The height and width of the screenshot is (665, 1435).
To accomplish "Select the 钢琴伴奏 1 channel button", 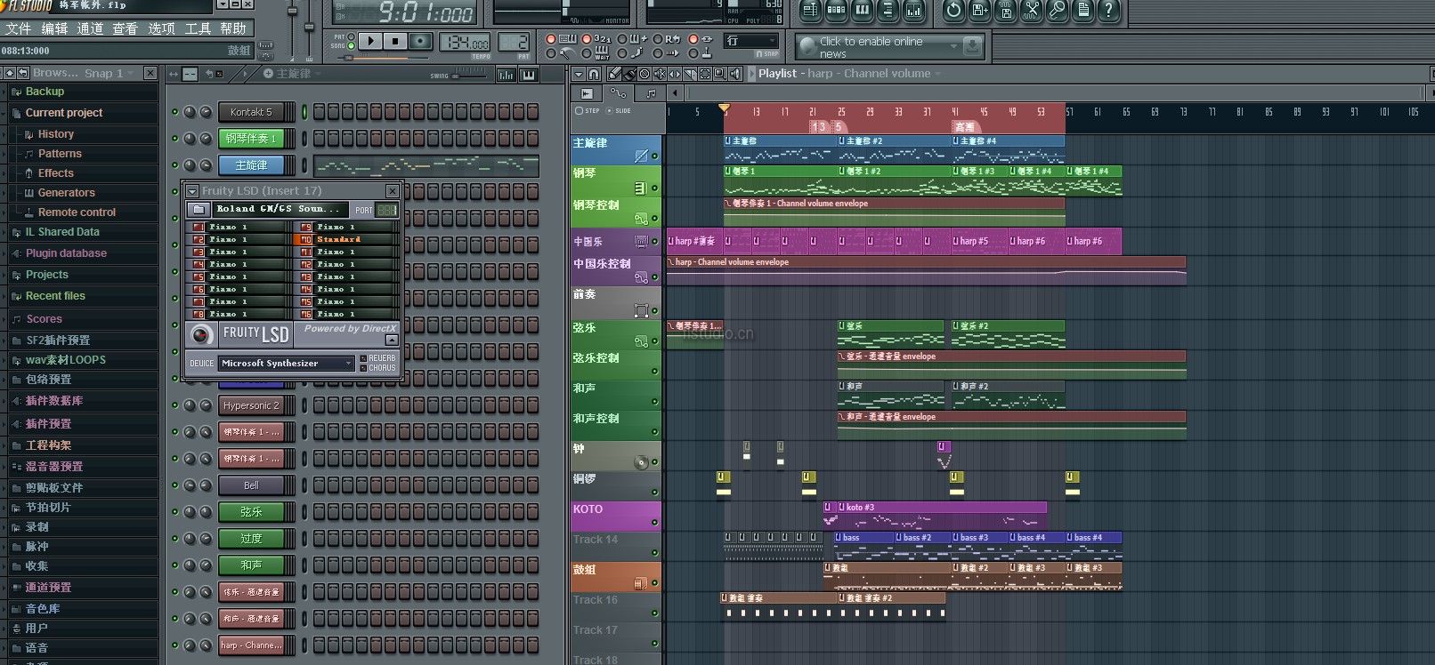I will tap(251, 139).
